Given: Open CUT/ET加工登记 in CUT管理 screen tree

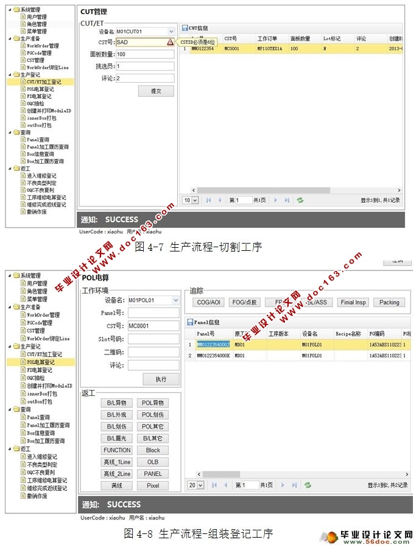Looking at the screenshot, I should (44, 82).
